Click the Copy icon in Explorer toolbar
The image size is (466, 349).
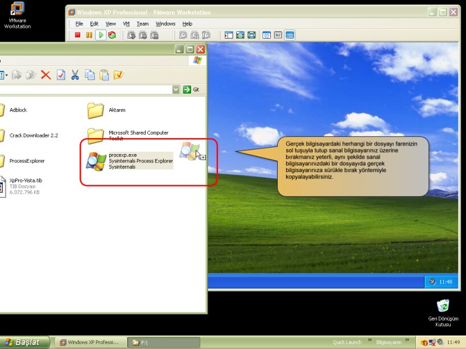click(x=89, y=74)
